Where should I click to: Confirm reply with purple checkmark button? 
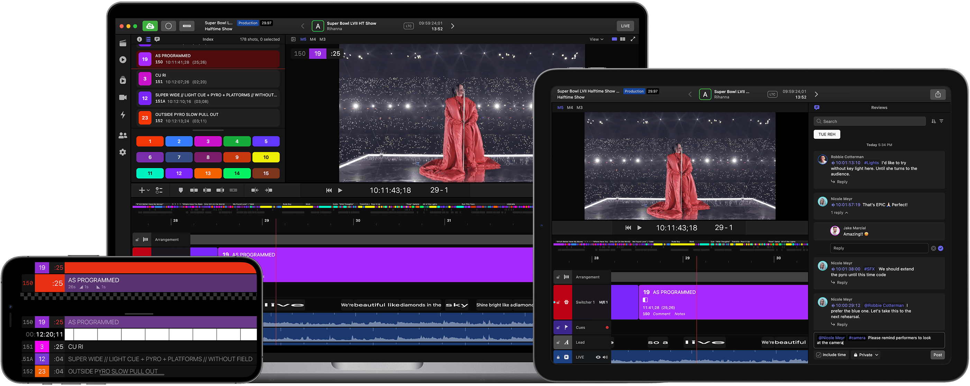[x=941, y=248]
